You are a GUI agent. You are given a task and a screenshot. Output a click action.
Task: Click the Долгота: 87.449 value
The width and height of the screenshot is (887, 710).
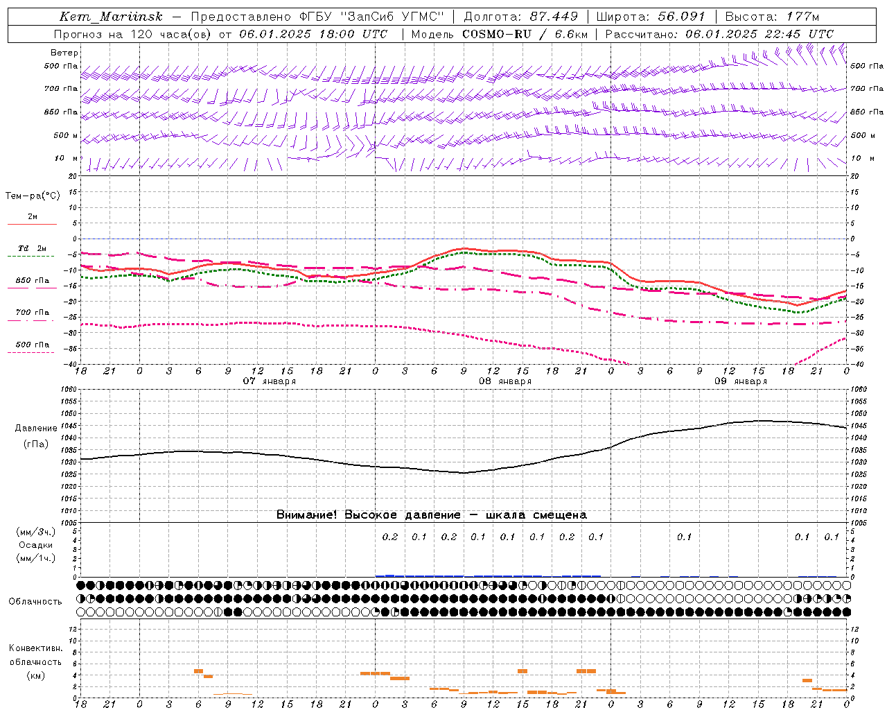pos(521,17)
